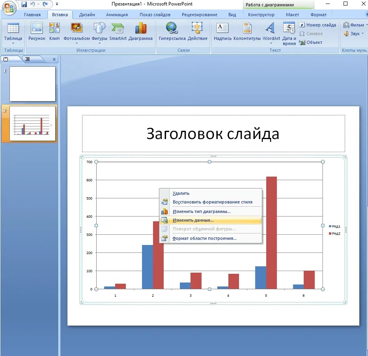Insert SmartArt graphic

[x=118, y=32]
